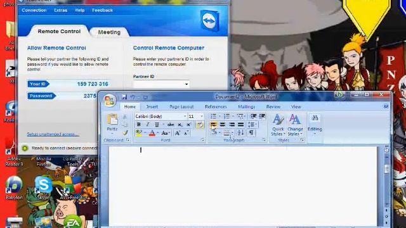Image resolution: width=406 pixels, height=228 pixels.
Task: Click the Numbering list button
Action: [x=227, y=117]
